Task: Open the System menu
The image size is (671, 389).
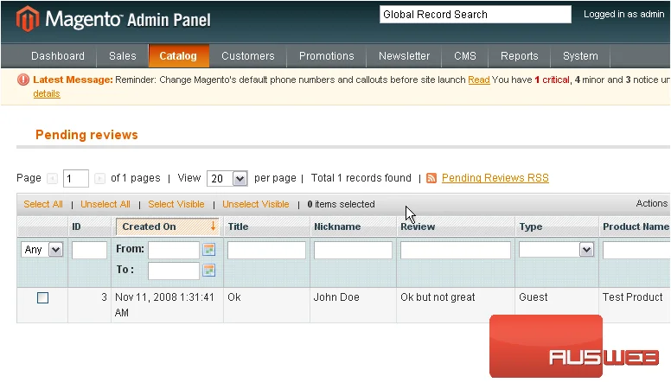Action: [x=580, y=56]
